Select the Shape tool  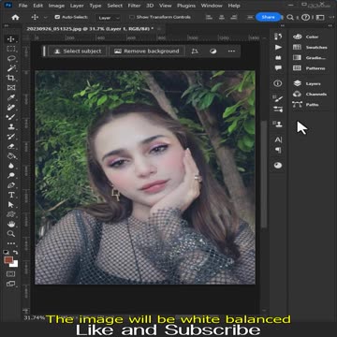(11, 214)
